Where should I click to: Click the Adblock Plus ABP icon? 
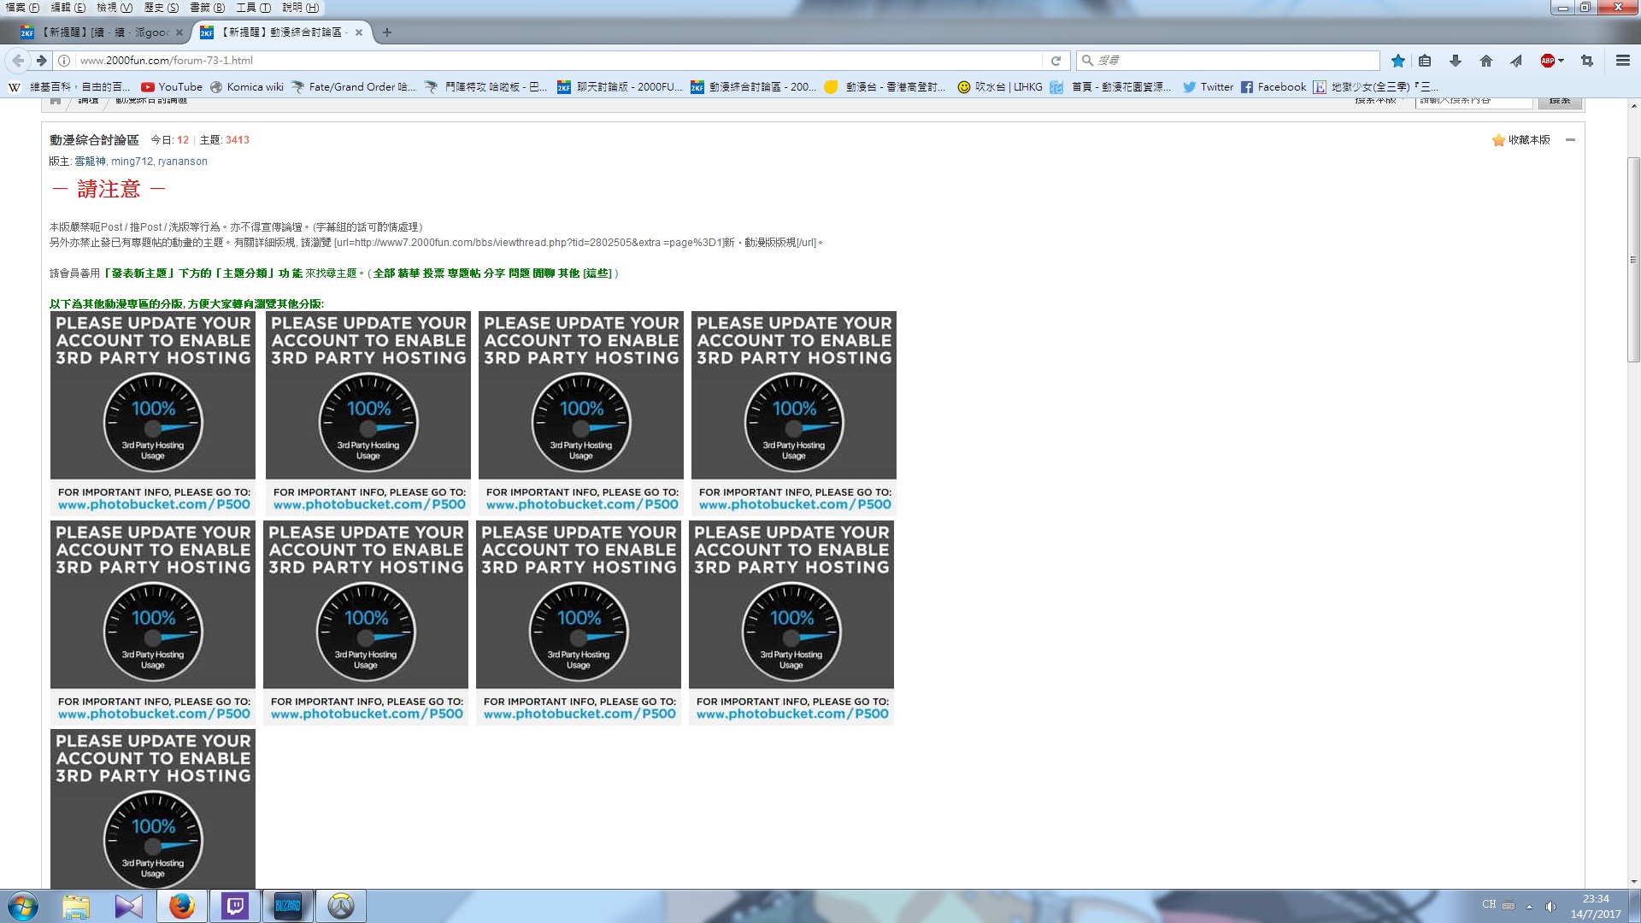(1547, 61)
